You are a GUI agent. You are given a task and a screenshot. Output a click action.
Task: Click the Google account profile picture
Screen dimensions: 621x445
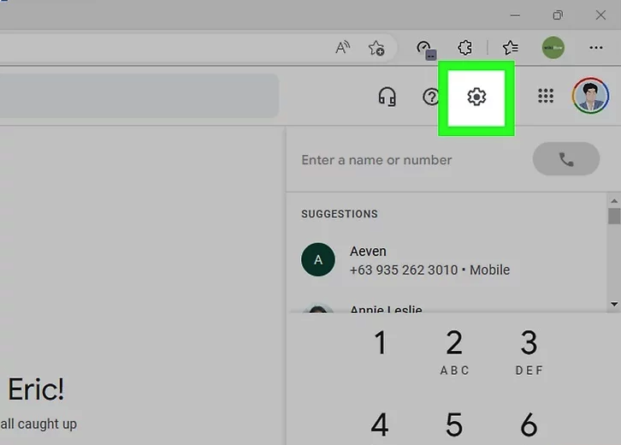tap(590, 97)
